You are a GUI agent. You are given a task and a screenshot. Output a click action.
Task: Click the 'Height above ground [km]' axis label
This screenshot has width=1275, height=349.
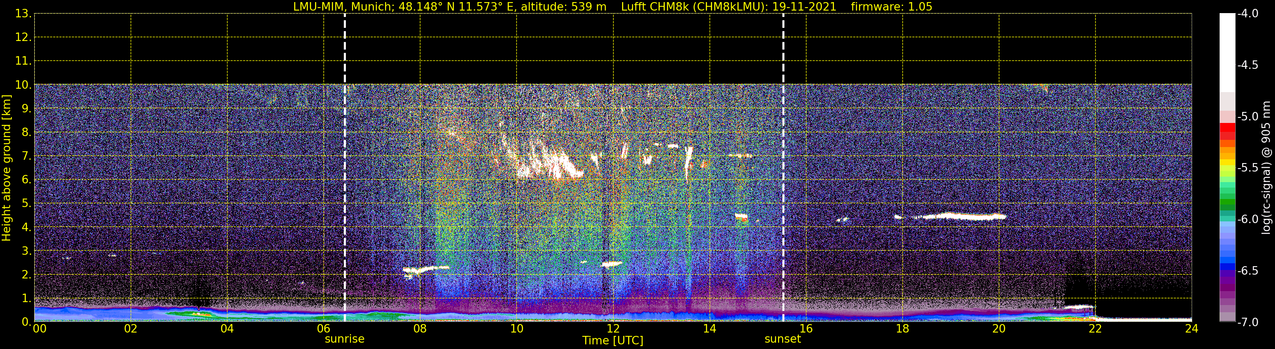(x=6, y=168)
